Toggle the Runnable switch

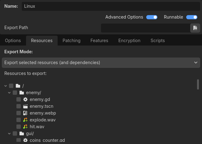[192, 17]
